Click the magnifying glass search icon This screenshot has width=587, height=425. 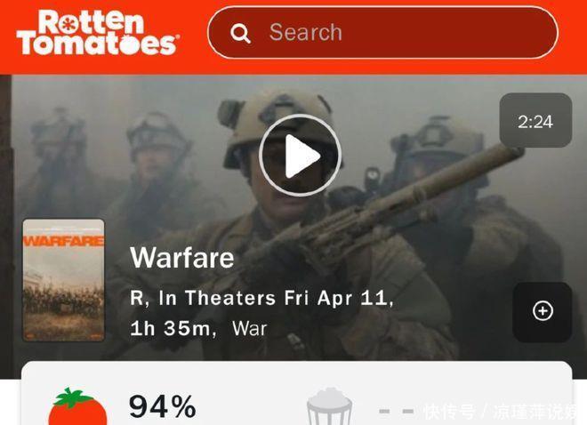[x=240, y=33]
